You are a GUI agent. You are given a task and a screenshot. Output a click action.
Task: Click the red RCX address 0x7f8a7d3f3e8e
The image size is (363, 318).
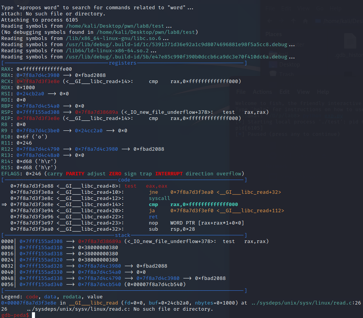(x=38, y=81)
